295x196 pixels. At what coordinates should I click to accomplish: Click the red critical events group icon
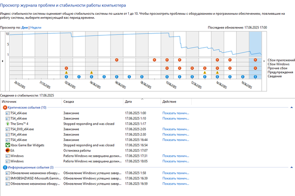[5, 108]
